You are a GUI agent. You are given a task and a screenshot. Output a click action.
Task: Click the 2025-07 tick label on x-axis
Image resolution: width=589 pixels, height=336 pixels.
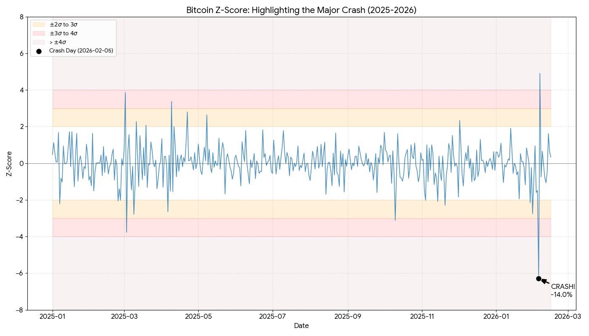(273, 316)
